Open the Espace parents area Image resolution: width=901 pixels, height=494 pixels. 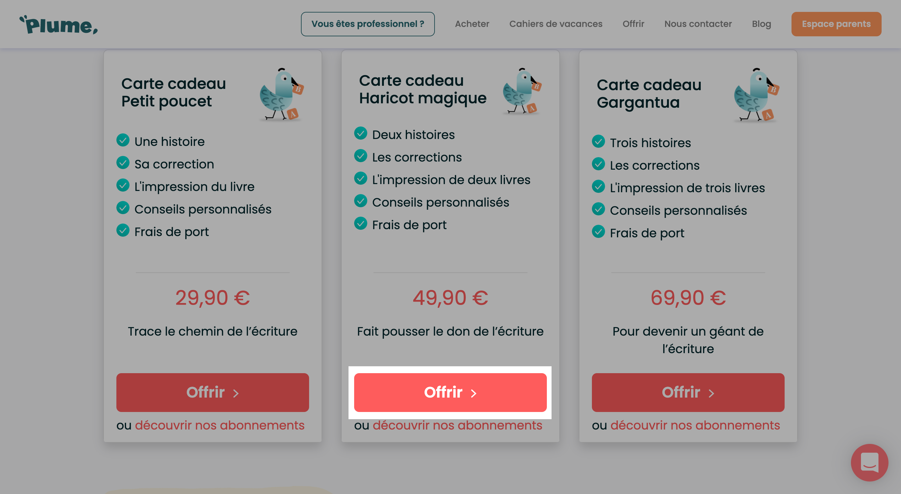pyautogui.click(x=836, y=24)
